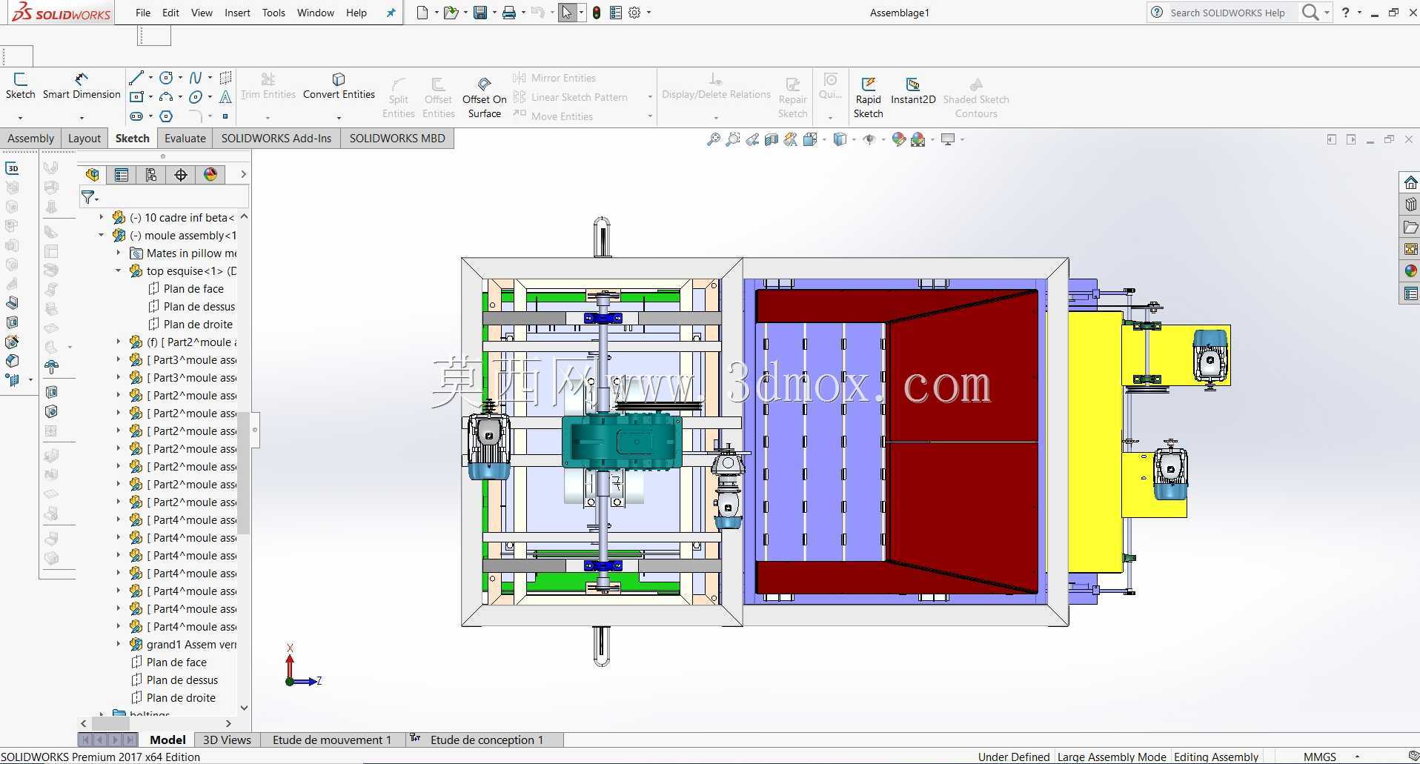
Task: Collapse feature tree panel handle
Action: click(x=255, y=430)
